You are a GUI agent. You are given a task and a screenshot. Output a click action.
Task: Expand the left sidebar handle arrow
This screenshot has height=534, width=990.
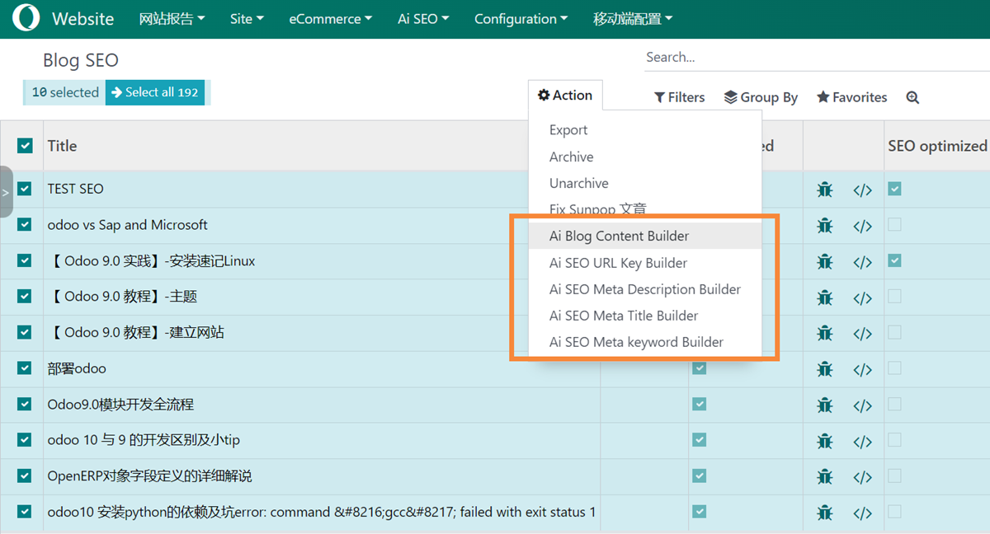click(x=6, y=192)
